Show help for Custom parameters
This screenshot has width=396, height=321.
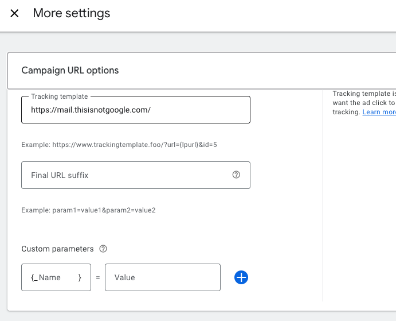(x=103, y=249)
